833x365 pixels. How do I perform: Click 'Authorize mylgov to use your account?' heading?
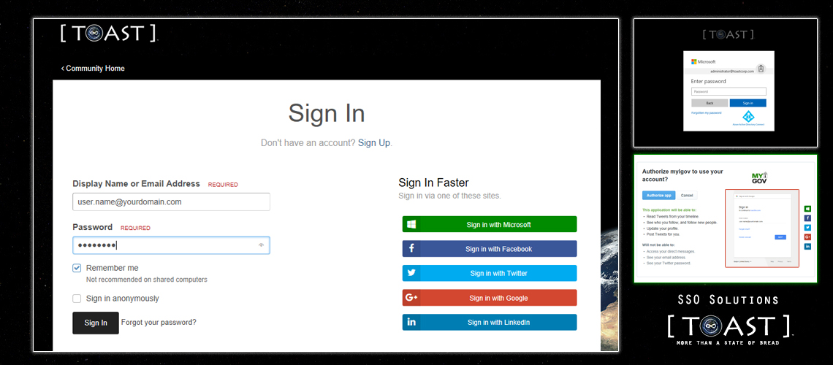click(682, 176)
